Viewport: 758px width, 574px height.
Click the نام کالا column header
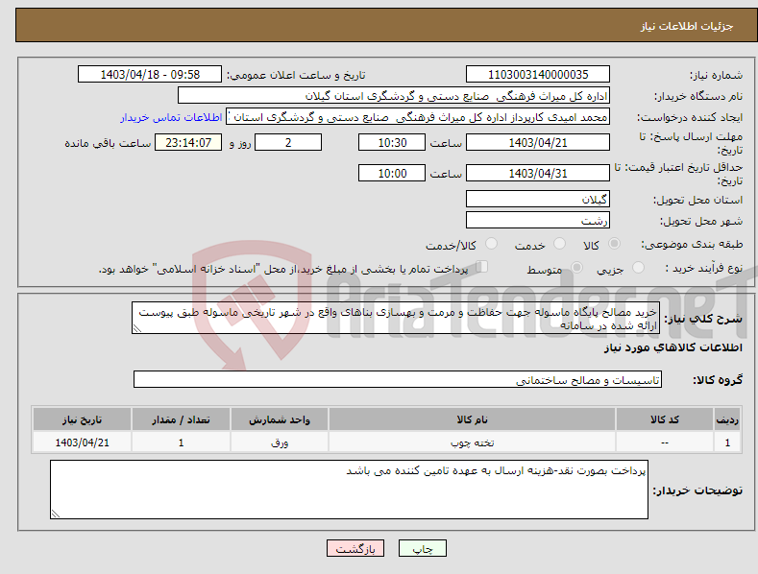tap(472, 419)
